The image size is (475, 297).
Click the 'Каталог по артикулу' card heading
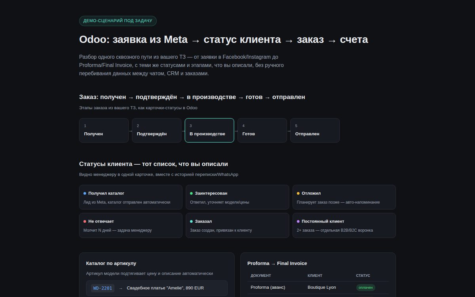coord(111,263)
